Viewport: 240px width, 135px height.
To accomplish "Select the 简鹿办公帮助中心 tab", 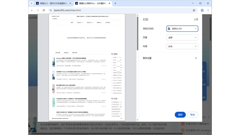I will (x=93, y=3).
